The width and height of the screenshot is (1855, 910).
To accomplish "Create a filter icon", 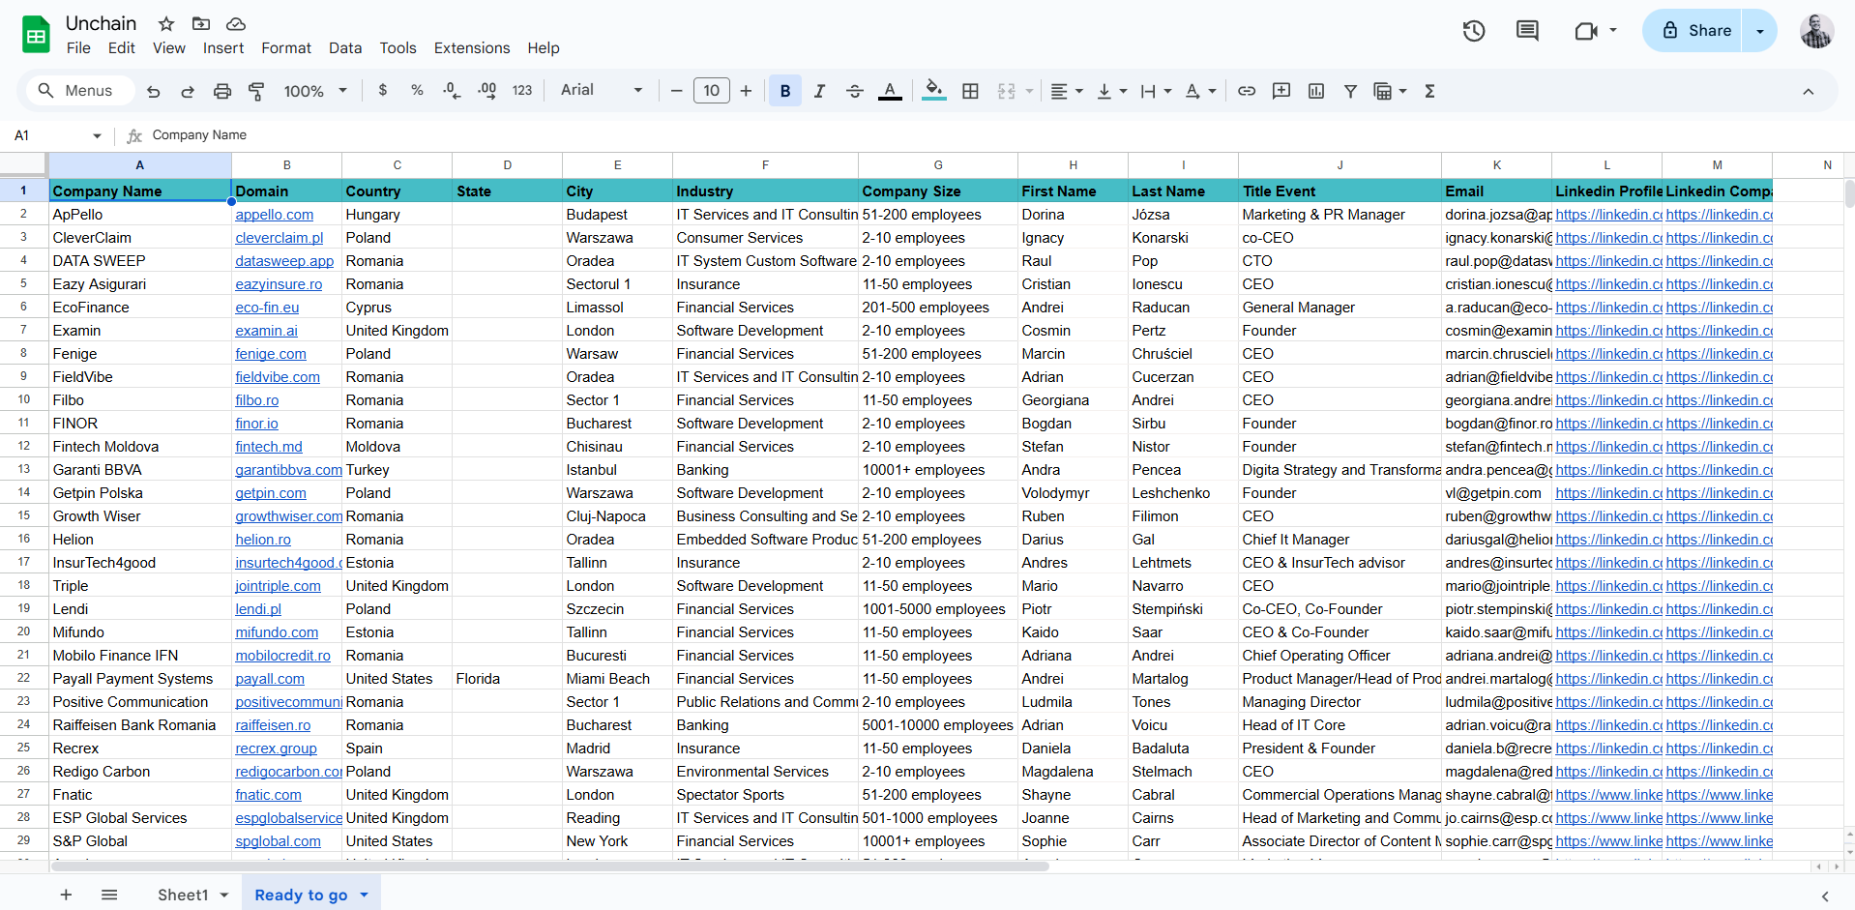I will pyautogui.click(x=1350, y=91).
